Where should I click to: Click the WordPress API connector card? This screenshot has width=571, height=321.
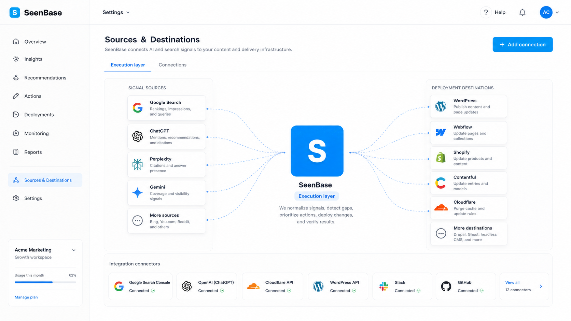pyautogui.click(x=338, y=286)
